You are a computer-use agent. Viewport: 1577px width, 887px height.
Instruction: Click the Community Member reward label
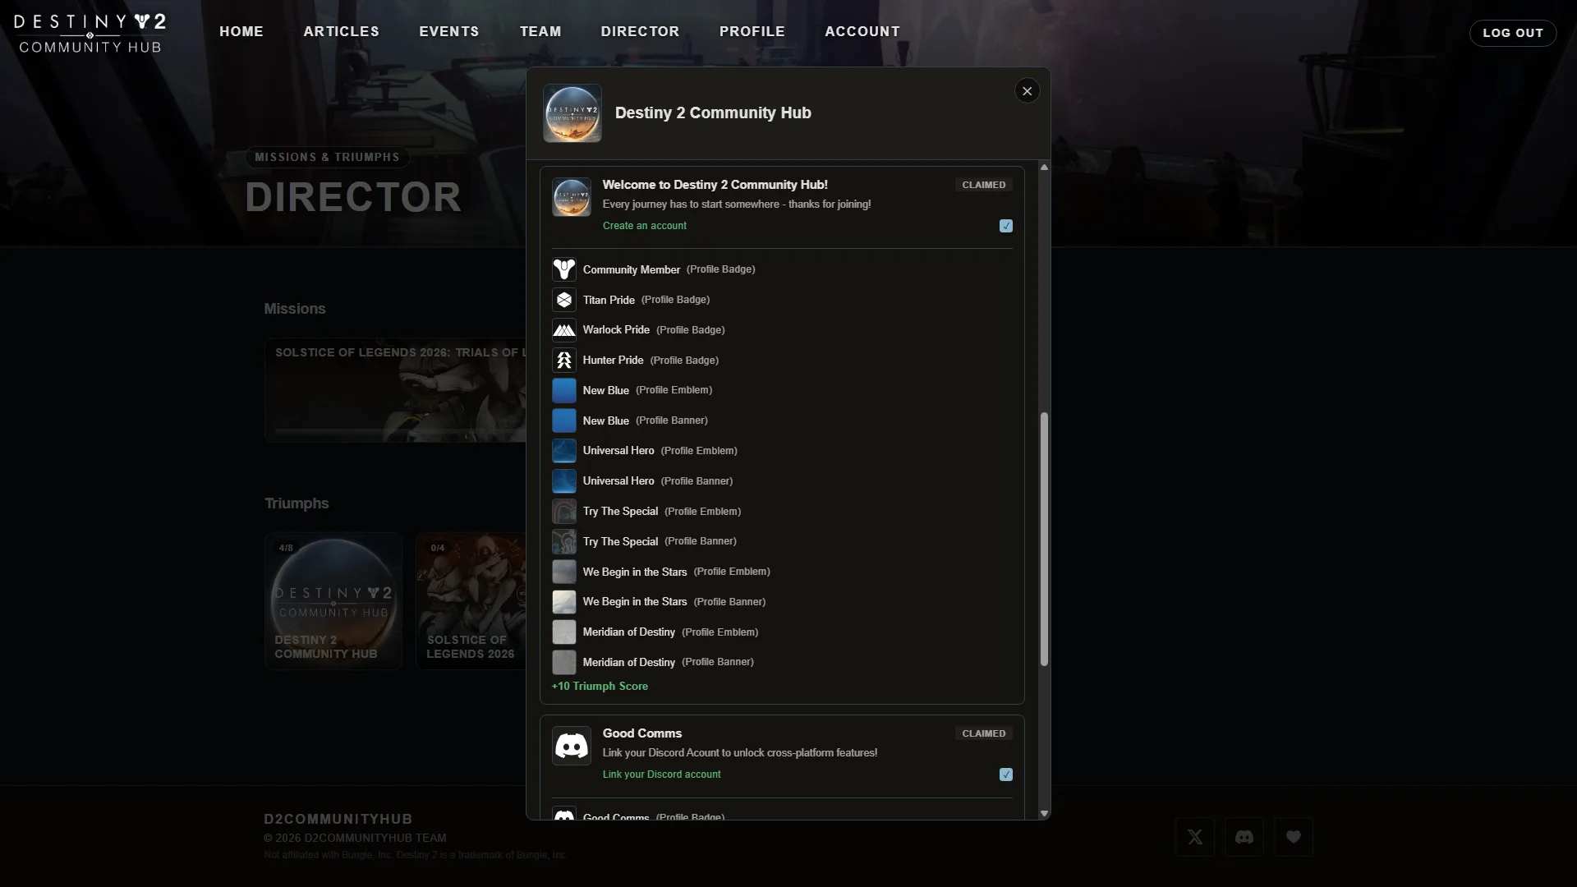[632, 269]
